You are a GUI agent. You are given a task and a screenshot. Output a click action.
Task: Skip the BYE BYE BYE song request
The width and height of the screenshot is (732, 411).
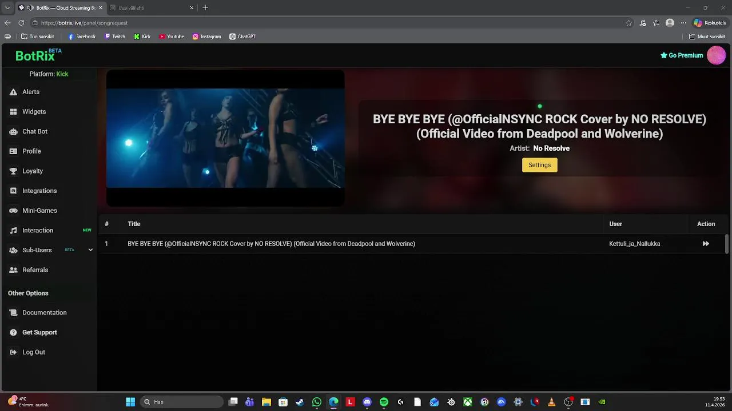[706, 244]
